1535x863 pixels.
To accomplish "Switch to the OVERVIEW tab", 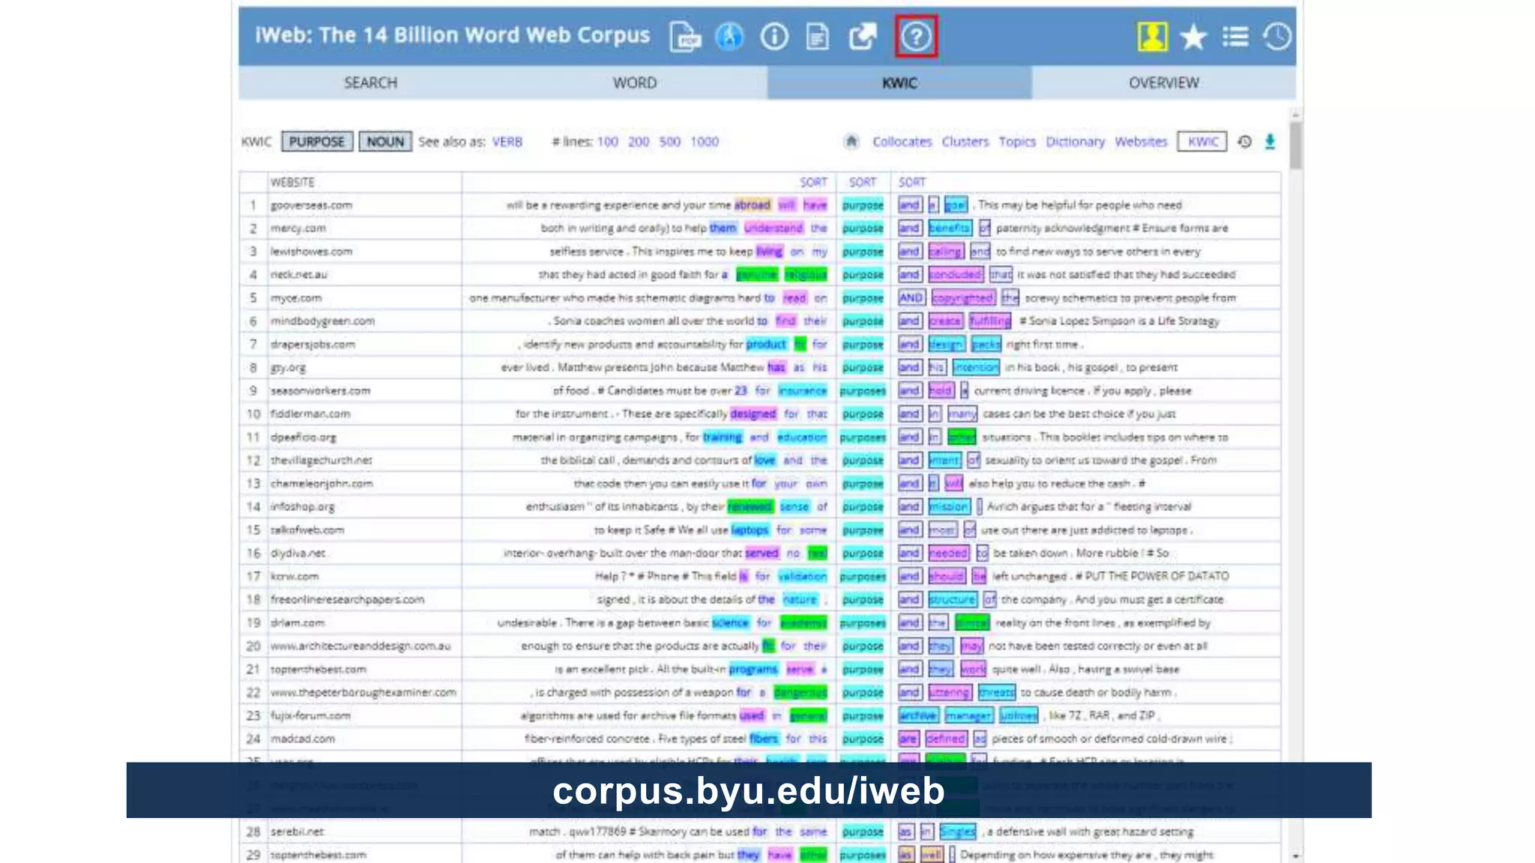I will [1163, 83].
